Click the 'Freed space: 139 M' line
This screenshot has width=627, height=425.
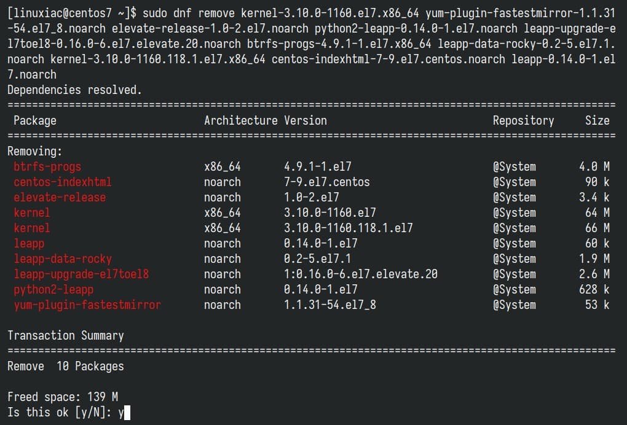(x=63, y=397)
